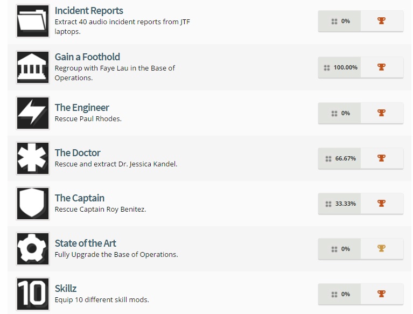Viewport: 413px width, 314px height.
Task: Click the 100.00% completion box for Gain a Foothold
Action: [340, 67]
